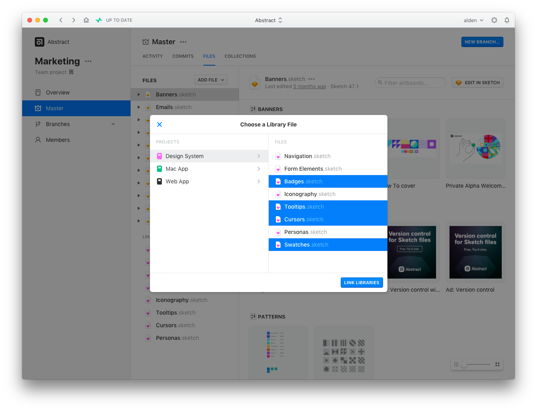Open Branches in the sidebar
537x411 pixels.
[76, 124]
